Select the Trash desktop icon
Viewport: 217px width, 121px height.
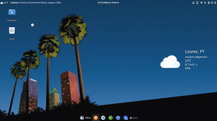coord(12,30)
